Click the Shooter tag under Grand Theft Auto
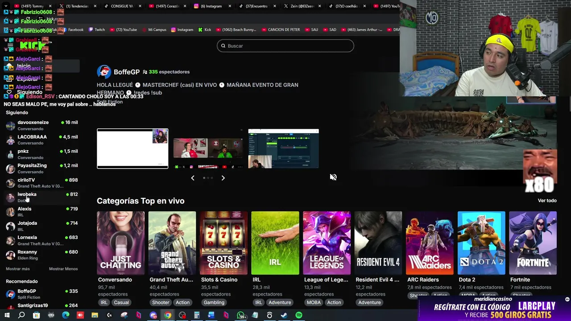571x321 pixels. pos(161,302)
